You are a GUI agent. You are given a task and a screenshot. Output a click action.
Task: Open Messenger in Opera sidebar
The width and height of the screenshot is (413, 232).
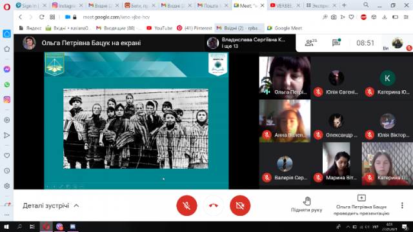tap(7, 69)
